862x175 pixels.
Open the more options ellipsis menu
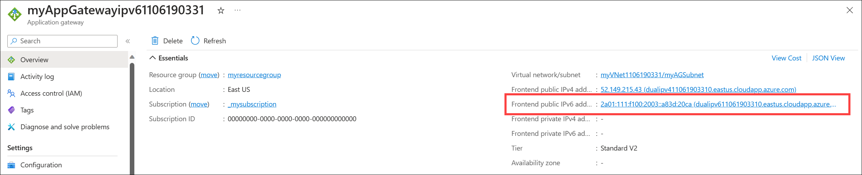pos(238,10)
